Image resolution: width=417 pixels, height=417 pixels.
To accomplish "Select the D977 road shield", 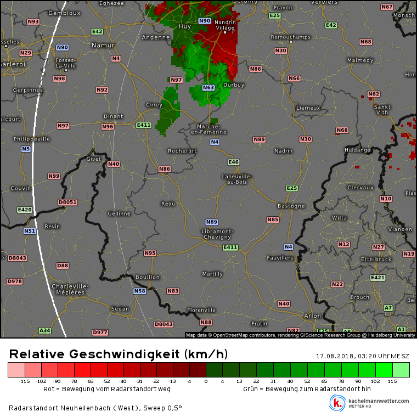I will [100, 332].
